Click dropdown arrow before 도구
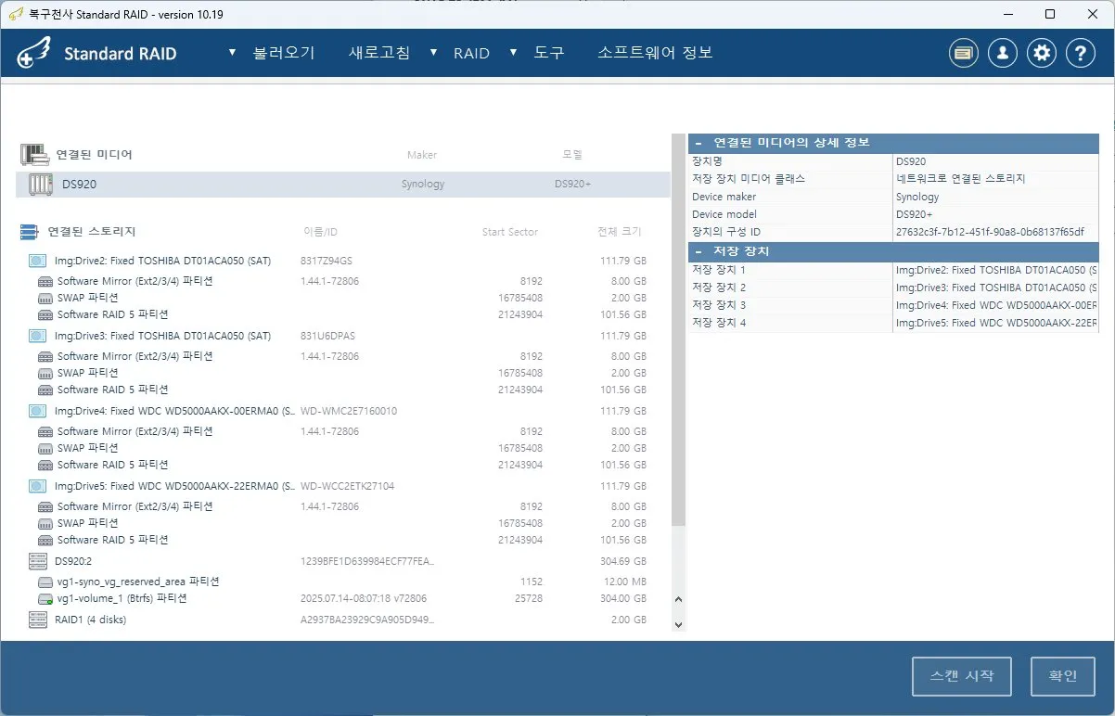The image size is (1115, 716). (x=513, y=53)
